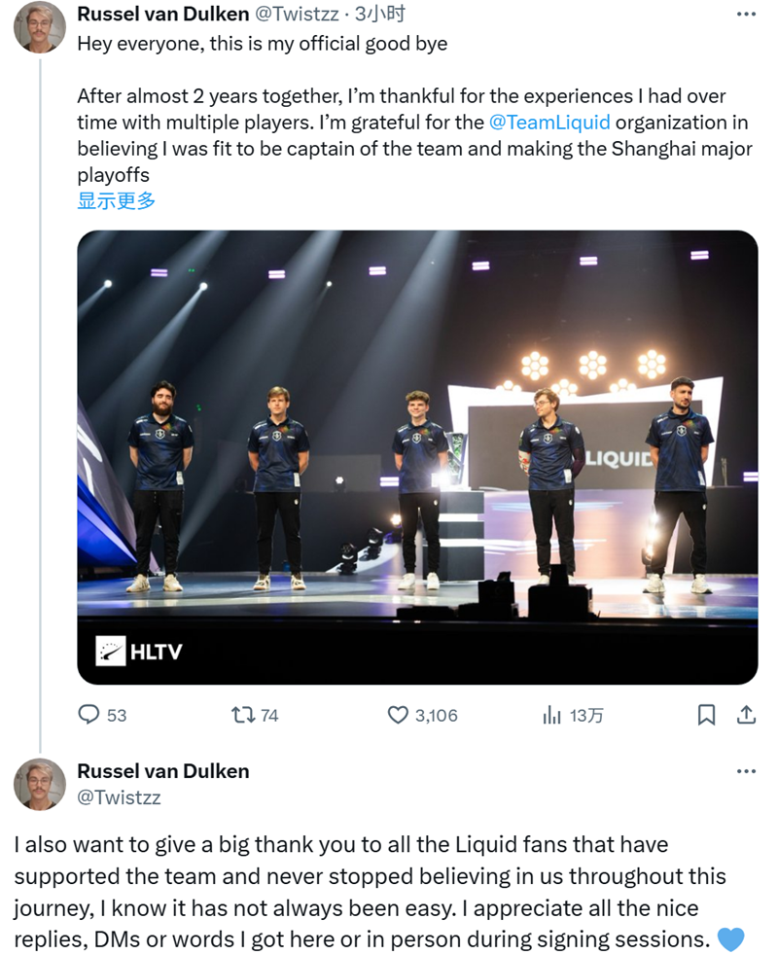
Task: Click the 74 retweets count
Action: point(269,715)
